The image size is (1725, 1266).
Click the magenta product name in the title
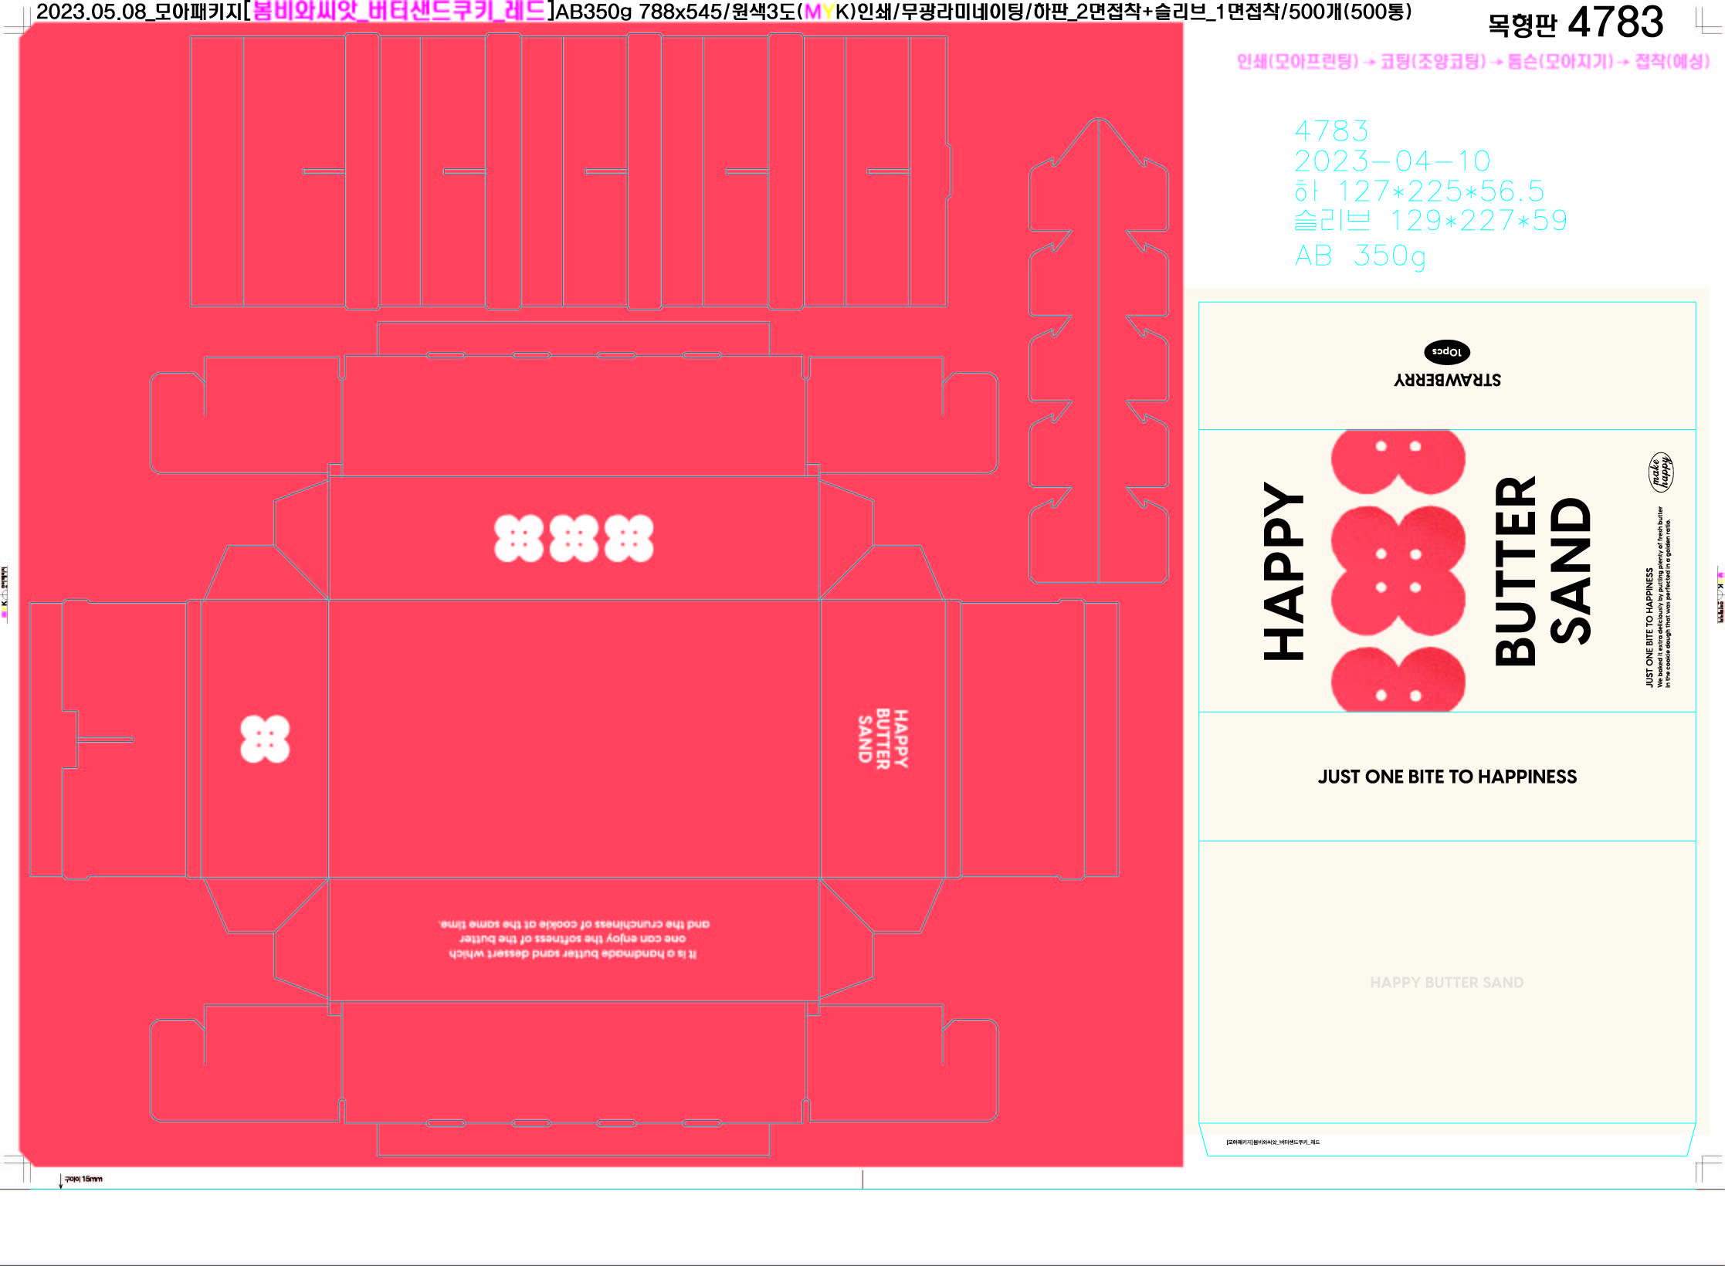[399, 12]
